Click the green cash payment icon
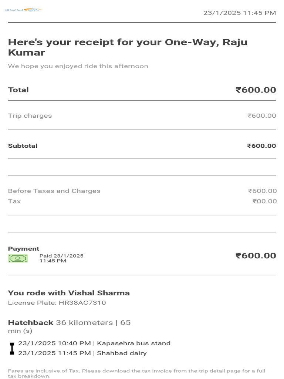This screenshot has width=284, height=379. (18, 258)
